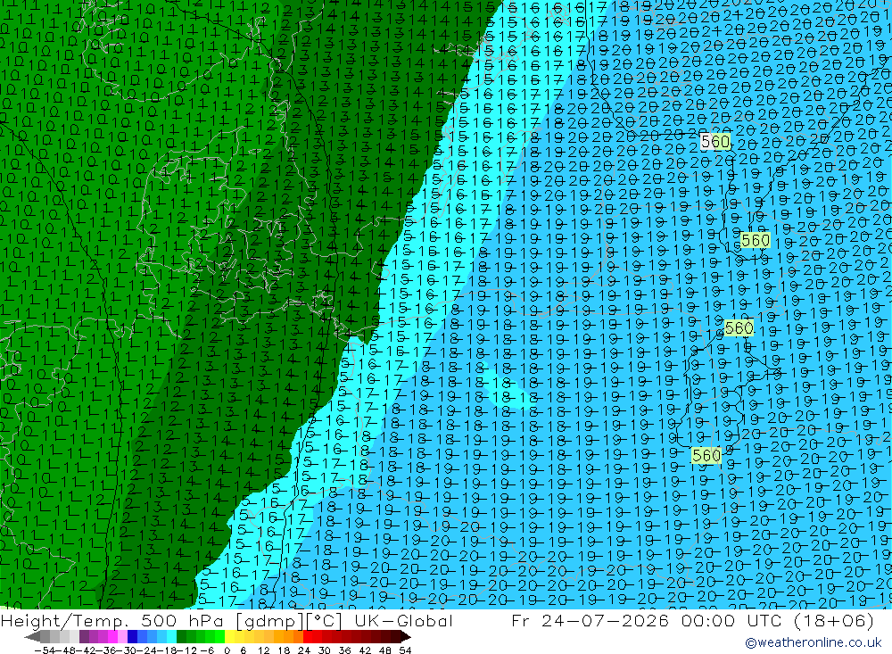Click the dark blue legend swatch above -30
Screen dimensions: 892x654
pyautogui.click(x=132, y=636)
